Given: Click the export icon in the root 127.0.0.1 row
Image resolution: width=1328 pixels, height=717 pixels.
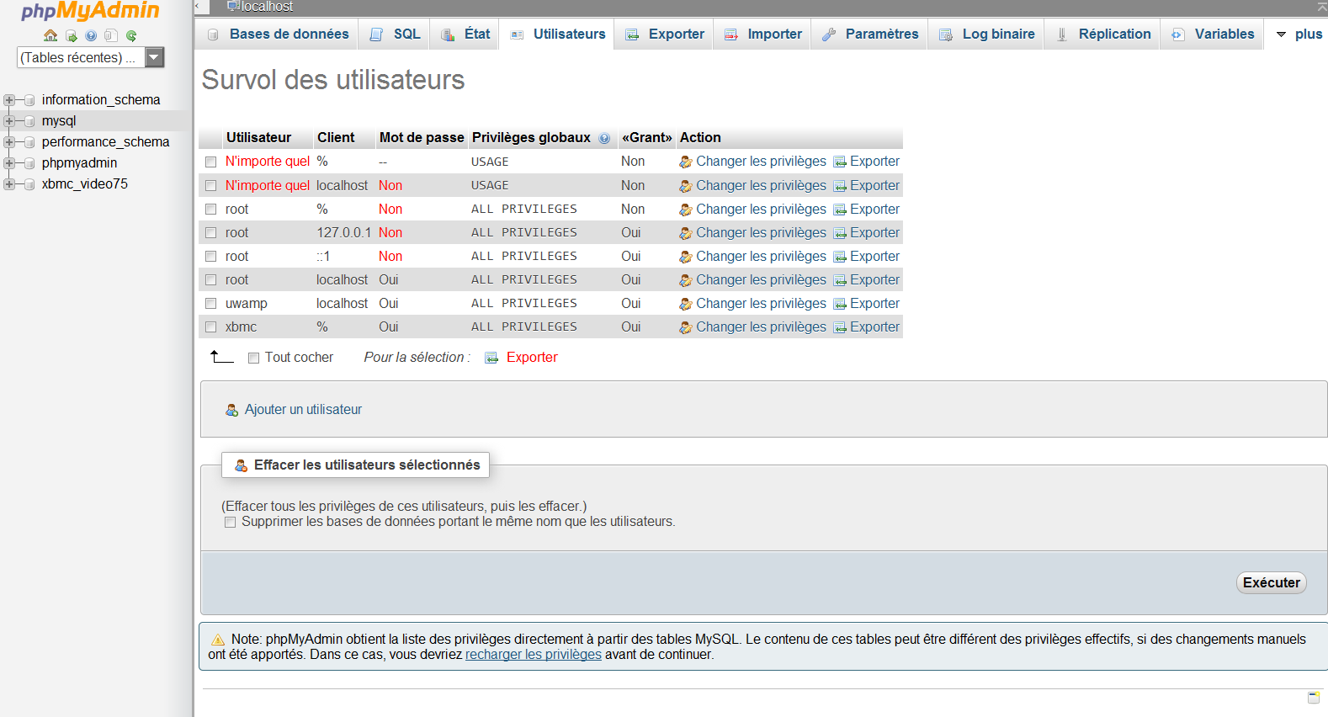Looking at the screenshot, I should tap(840, 233).
